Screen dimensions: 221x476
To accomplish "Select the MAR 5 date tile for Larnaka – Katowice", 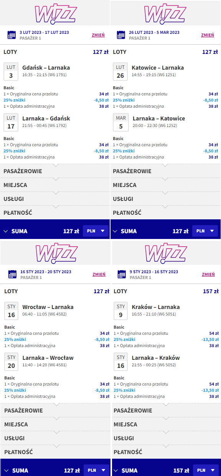I will (x=121, y=122).
